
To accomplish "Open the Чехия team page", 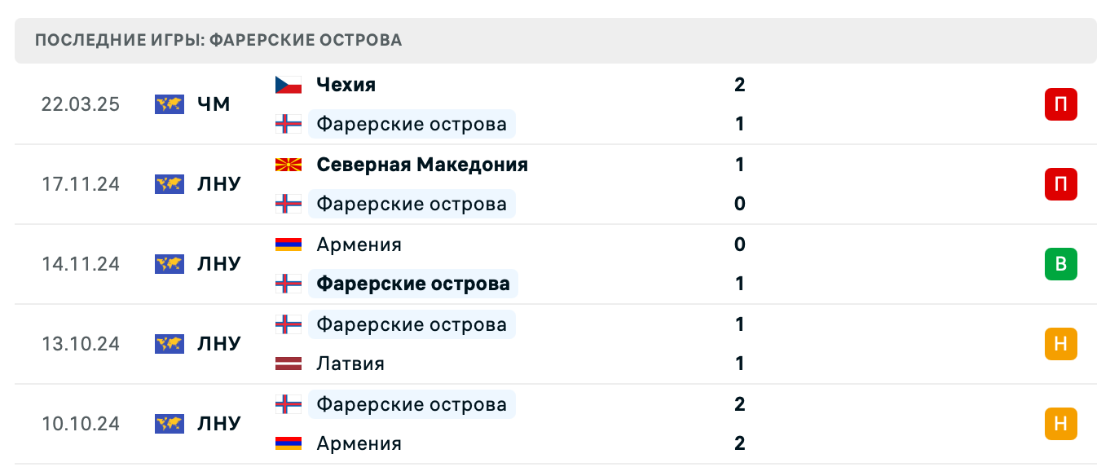I will coord(346,84).
